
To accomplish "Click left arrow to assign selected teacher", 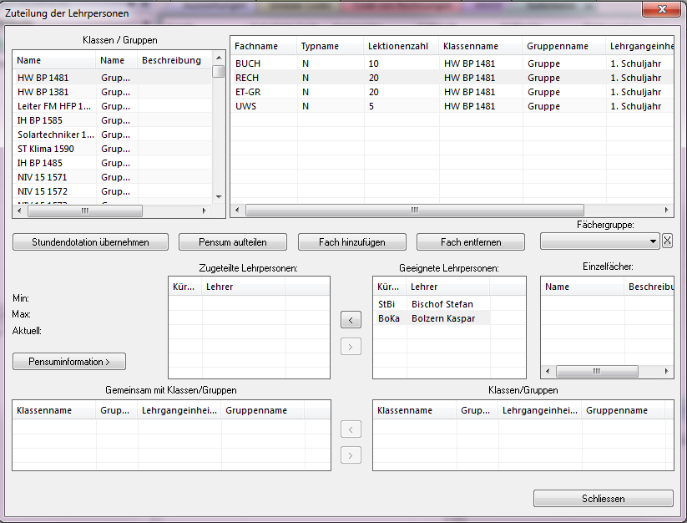I will pos(351,319).
